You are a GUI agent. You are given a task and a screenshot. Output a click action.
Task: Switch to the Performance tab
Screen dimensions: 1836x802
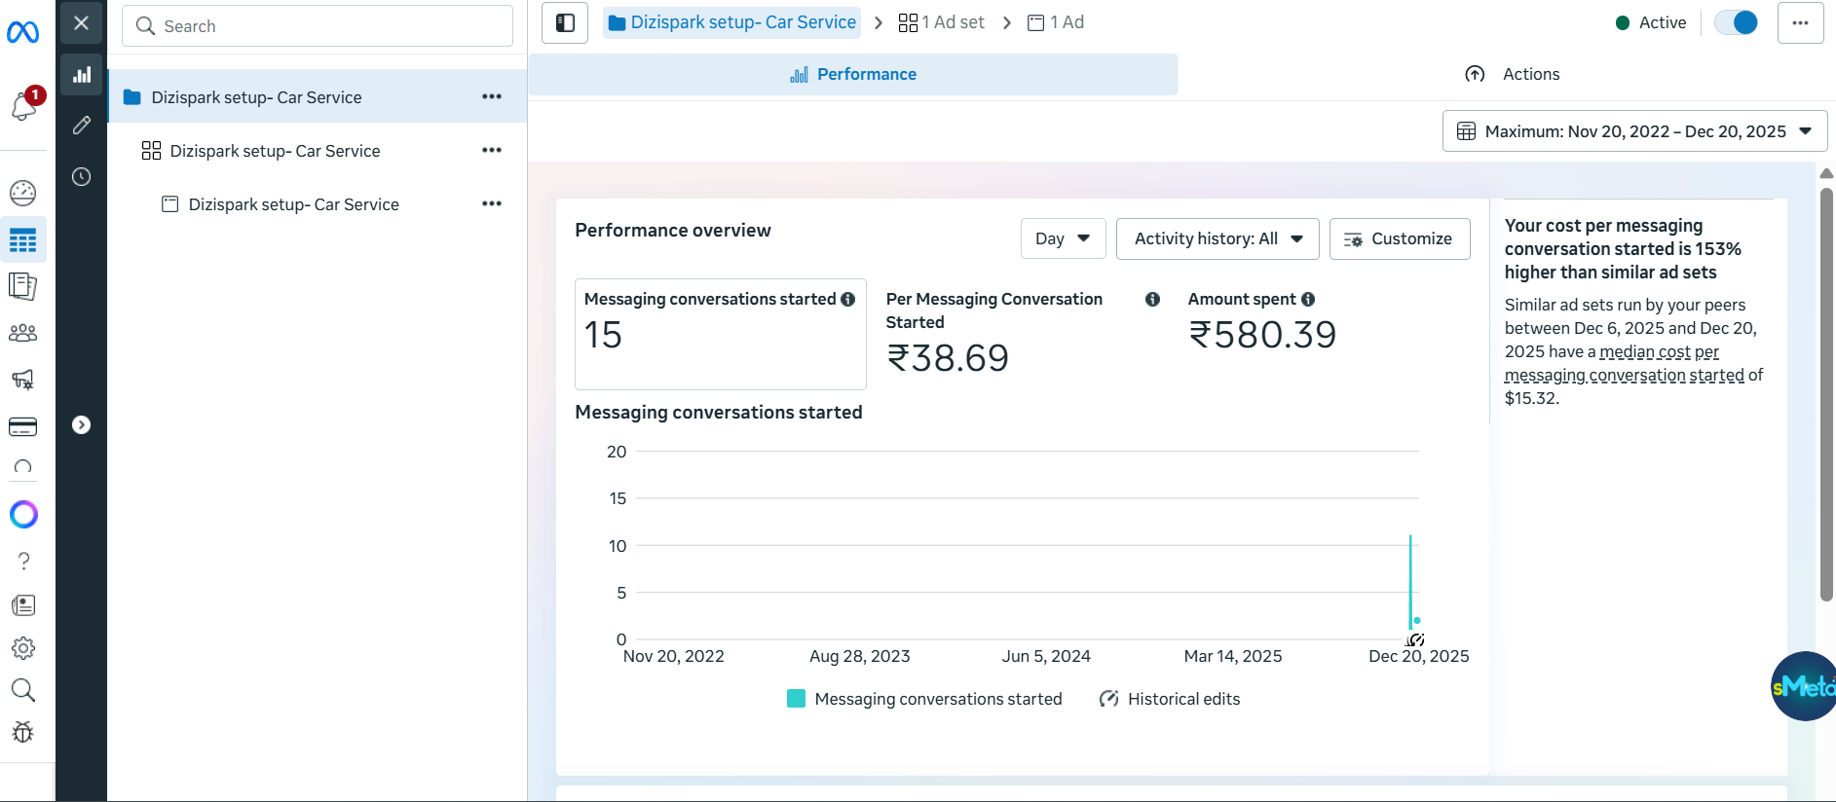853,75
